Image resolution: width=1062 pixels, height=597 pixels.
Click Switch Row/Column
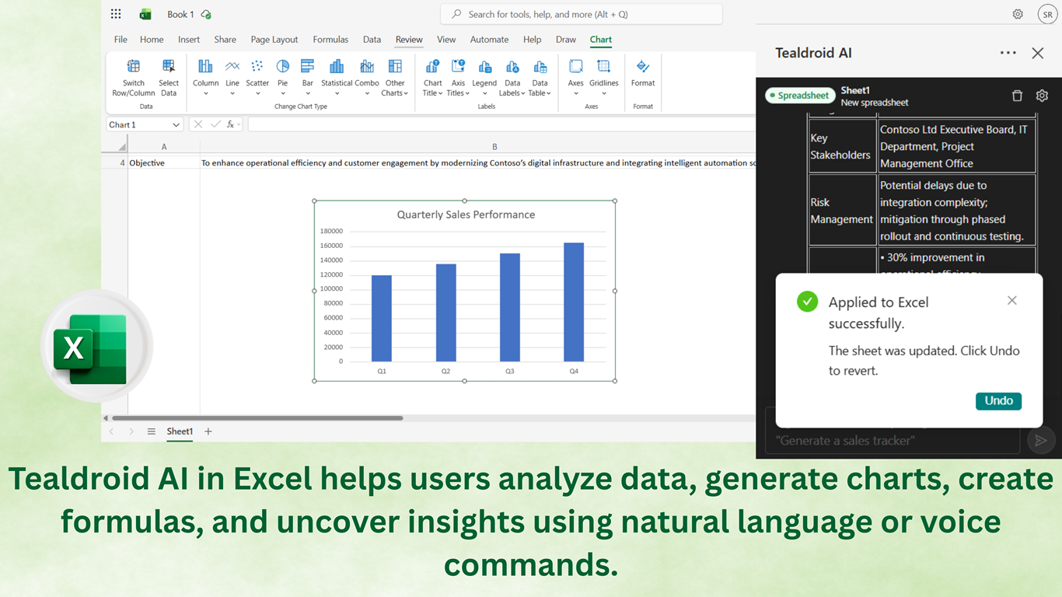click(134, 78)
